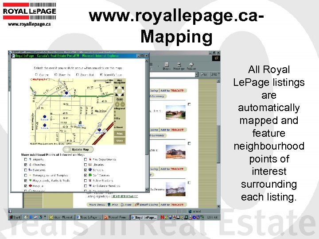Viewport: 319px width, 239px height.
Task: Click the Email Listing link at bottom
Action: (x=147, y=204)
